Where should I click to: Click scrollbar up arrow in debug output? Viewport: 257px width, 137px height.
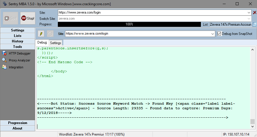point(253,50)
